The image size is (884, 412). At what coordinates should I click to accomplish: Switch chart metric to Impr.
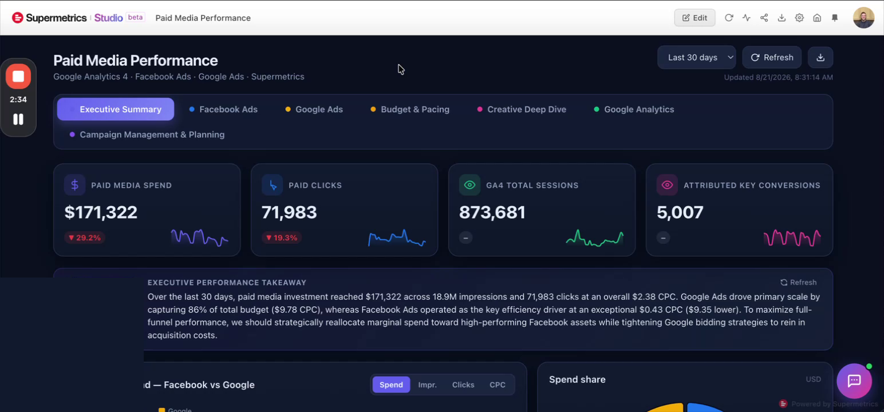click(x=427, y=385)
